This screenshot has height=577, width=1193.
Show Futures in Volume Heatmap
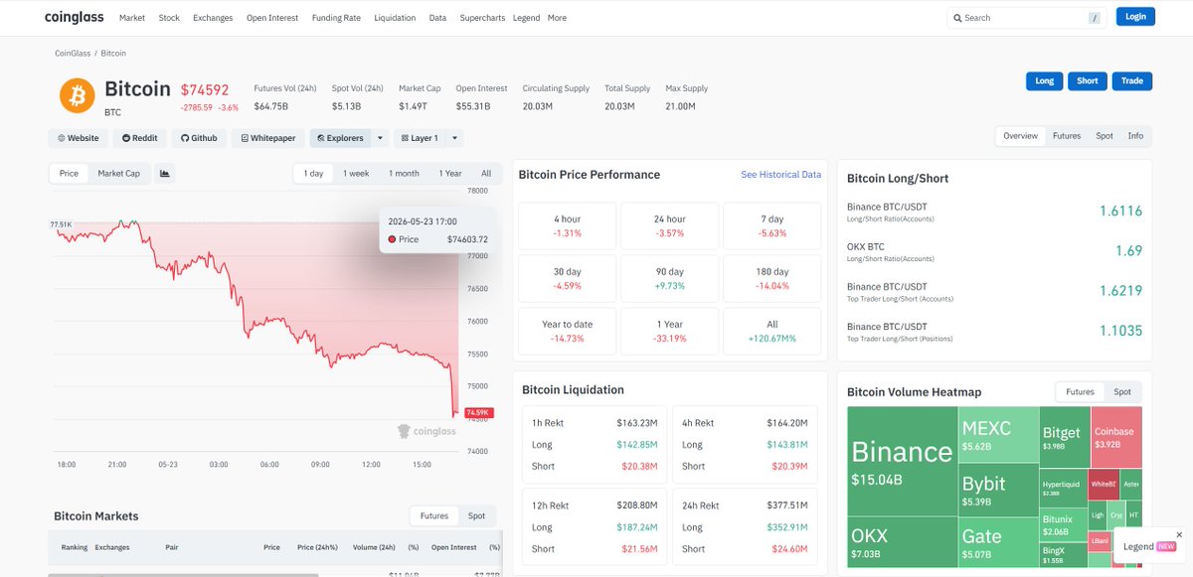click(x=1080, y=392)
